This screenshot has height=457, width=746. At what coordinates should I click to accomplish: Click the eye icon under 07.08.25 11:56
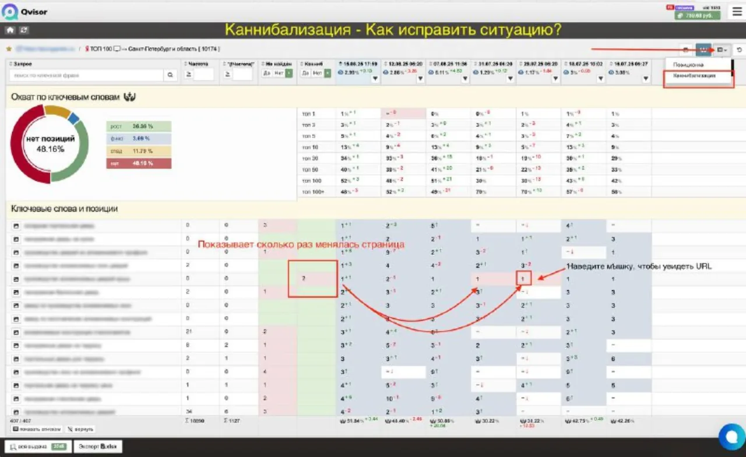point(432,72)
